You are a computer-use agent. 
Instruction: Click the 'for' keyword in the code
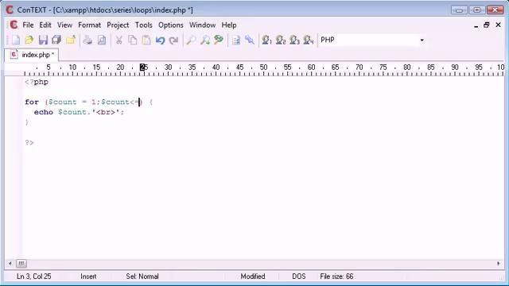32,102
